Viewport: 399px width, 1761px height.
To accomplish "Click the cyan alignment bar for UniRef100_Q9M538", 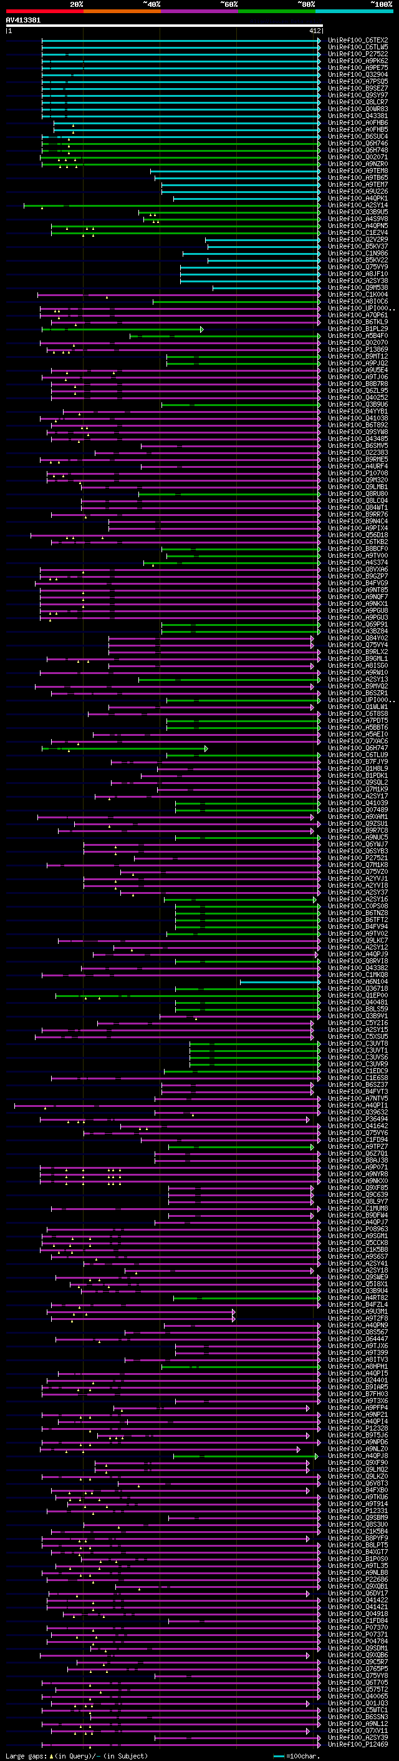I will (x=267, y=288).
